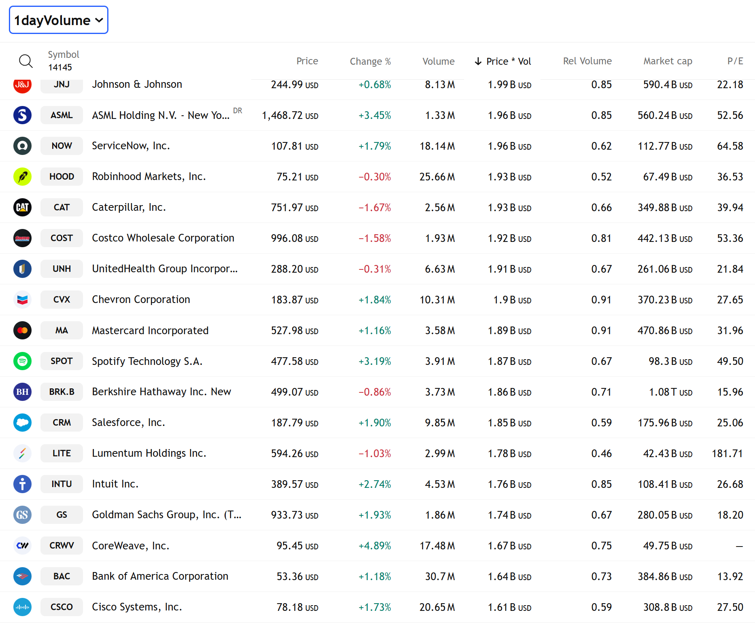Click the symbol count '14145'
Image resolution: width=755 pixels, height=623 pixels.
(60, 68)
